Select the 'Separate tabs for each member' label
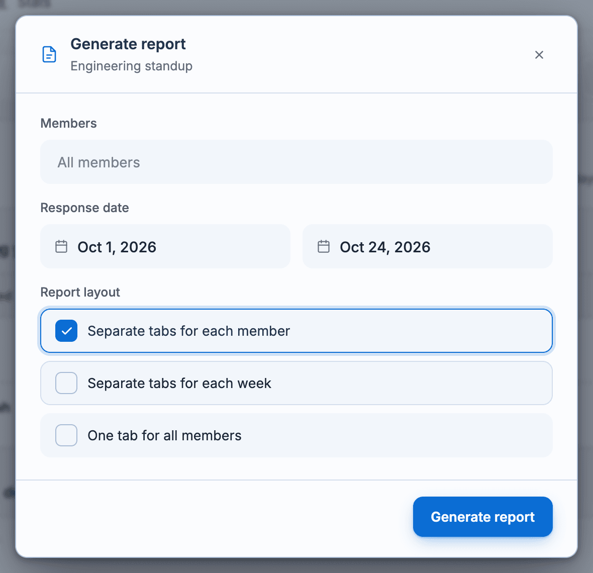This screenshot has width=593, height=573. click(x=189, y=331)
